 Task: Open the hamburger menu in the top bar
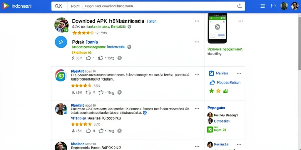coord(262,6)
